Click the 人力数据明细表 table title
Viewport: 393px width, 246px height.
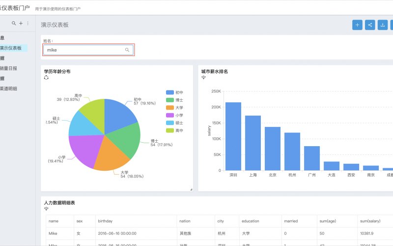pyautogui.click(x=59, y=203)
